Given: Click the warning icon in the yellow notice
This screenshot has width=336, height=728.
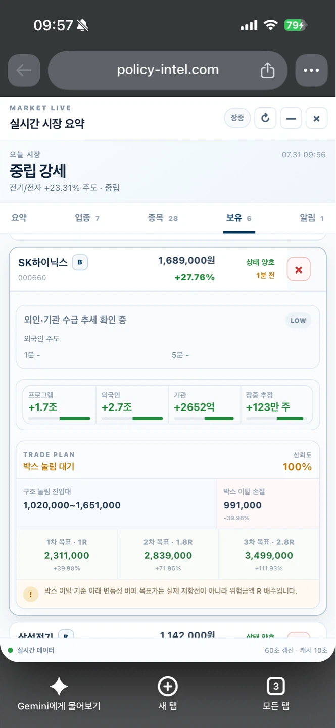Looking at the screenshot, I should coord(31,595).
